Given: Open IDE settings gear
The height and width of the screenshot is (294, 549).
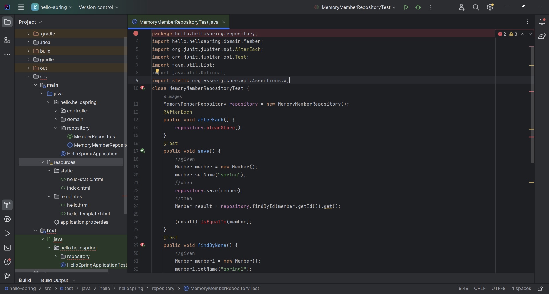Looking at the screenshot, I should pyautogui.click(x=490, y=7).
